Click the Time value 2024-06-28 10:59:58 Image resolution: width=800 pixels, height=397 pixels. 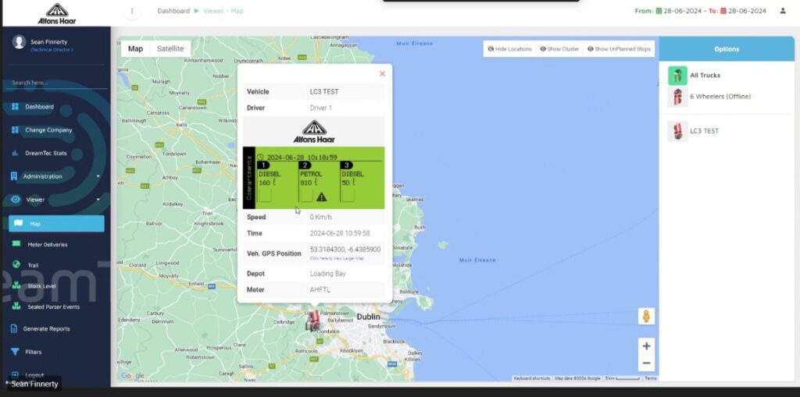pos(340,233)
